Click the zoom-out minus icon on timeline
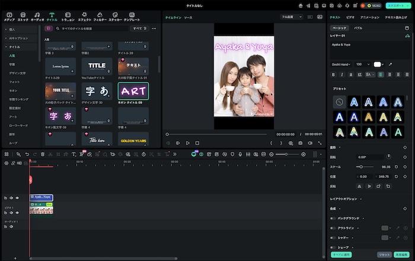 point(272,154)
